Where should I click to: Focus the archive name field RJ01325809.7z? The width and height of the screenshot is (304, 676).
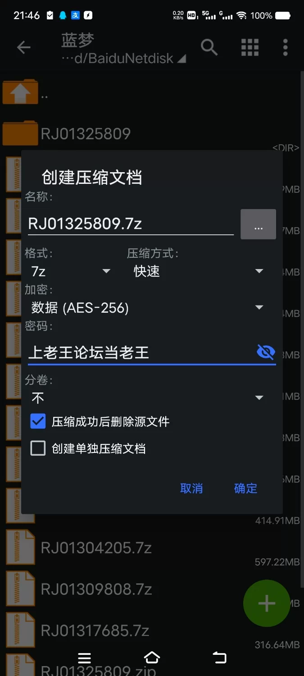coord(131,224)
